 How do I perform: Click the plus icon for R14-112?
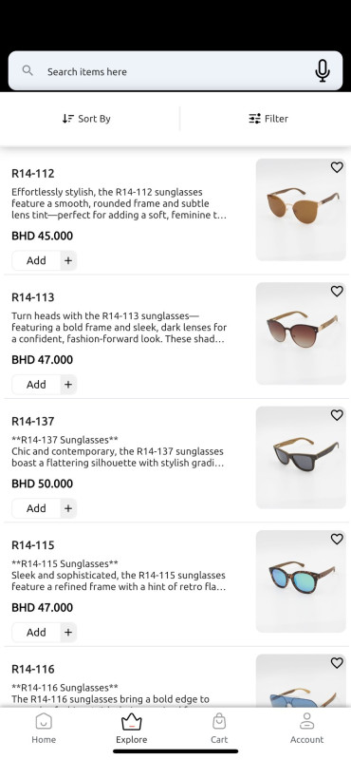[68, 260]
